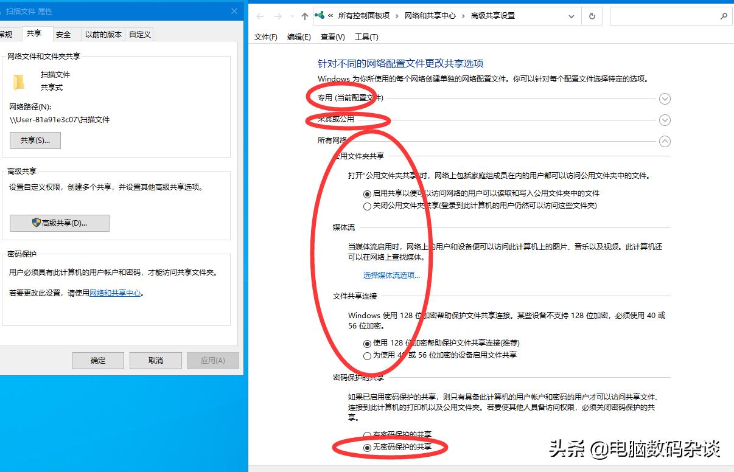This screenshot has width=734, height=472.
Task: Enable 使用128位加密 file sharing connections
Action: (366, 343)
